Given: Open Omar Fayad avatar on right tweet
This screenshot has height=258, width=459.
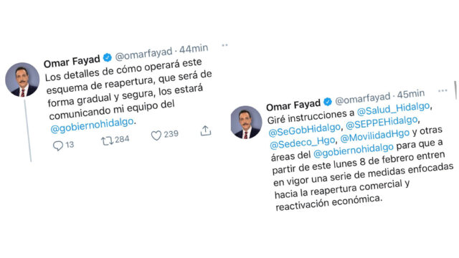Looking at the screenshot, I should point(246,123).
